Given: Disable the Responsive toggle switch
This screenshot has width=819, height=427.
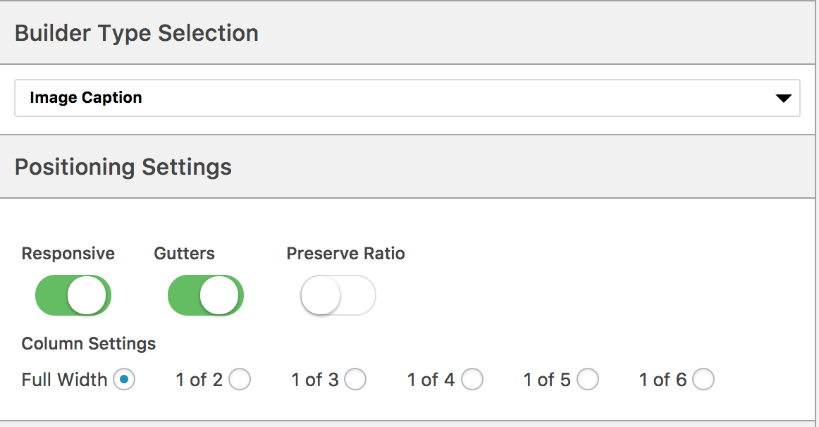Looking at the screenshot, I should 73,295.
